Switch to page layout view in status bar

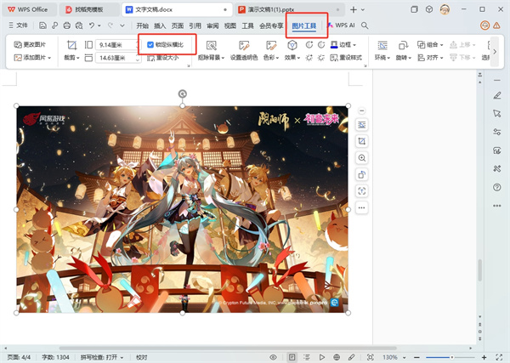click(292, 357)
